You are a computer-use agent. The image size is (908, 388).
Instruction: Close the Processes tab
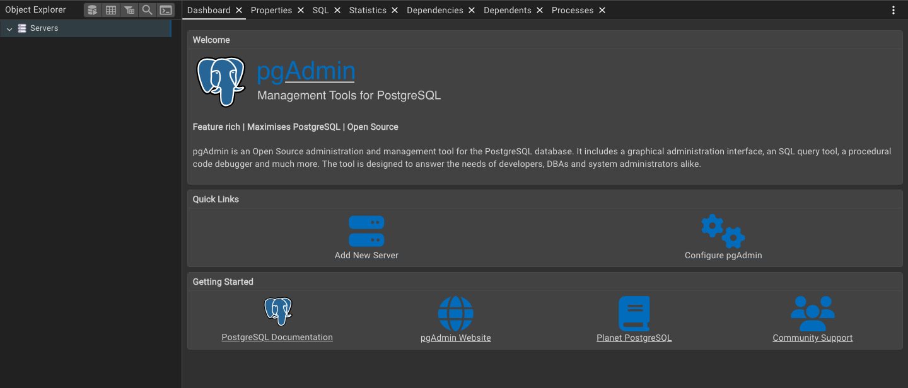tap(602, 10)
